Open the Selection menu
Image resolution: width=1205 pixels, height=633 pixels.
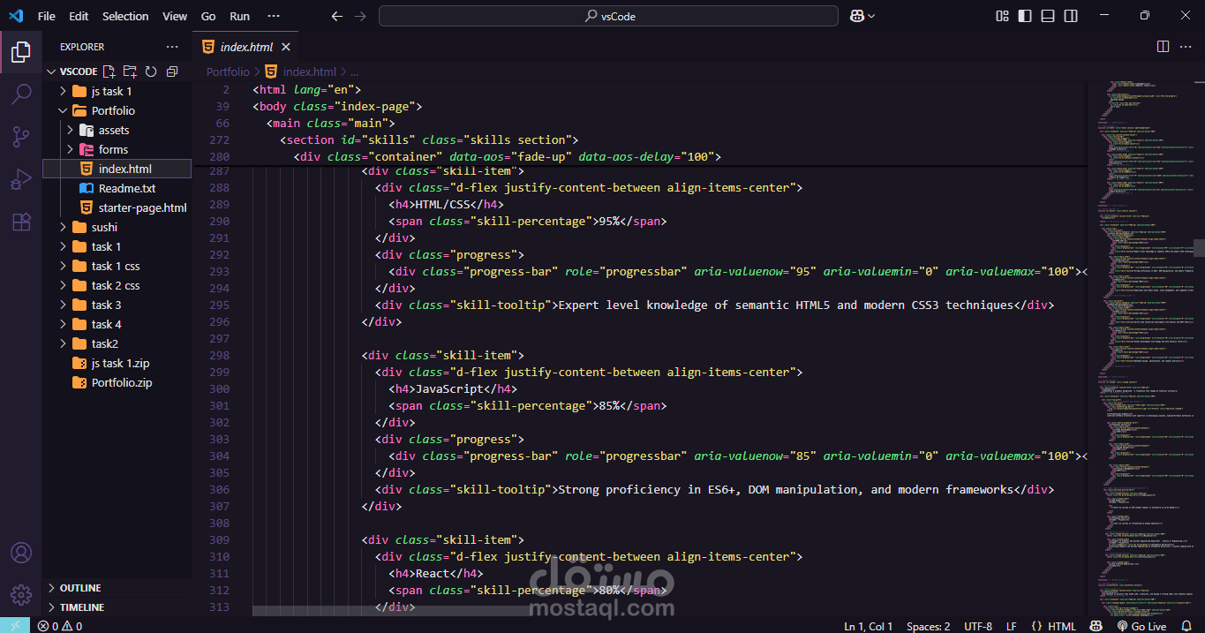[125, 16]
